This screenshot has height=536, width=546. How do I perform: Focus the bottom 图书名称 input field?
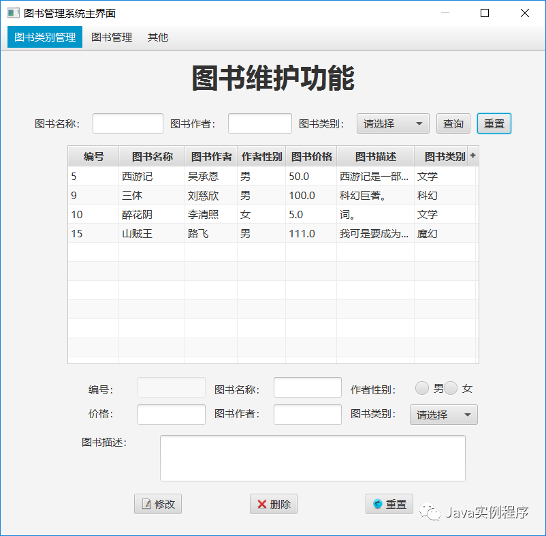pyautogui.click(x=308, y=387)
